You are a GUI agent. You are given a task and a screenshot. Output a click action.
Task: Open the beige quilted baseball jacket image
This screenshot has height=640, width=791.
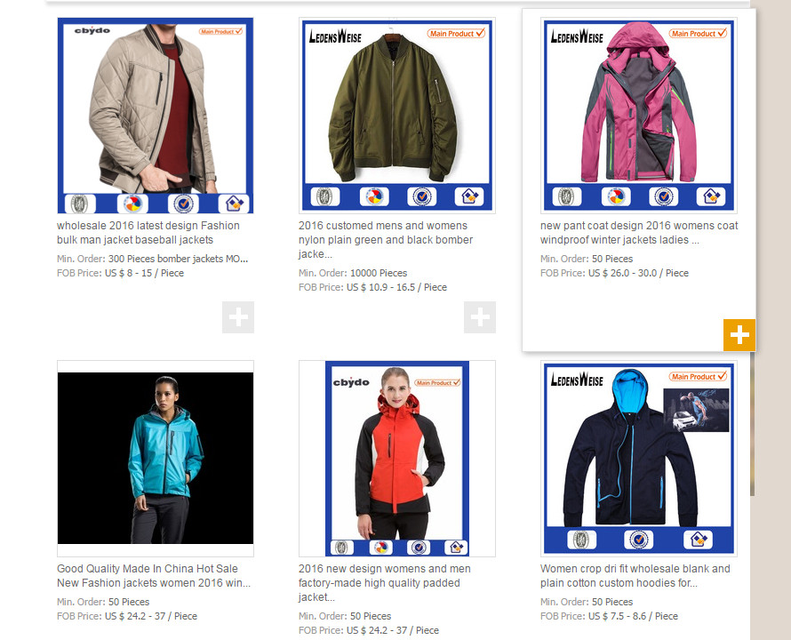pyautogui.click(x=156, y=116)
